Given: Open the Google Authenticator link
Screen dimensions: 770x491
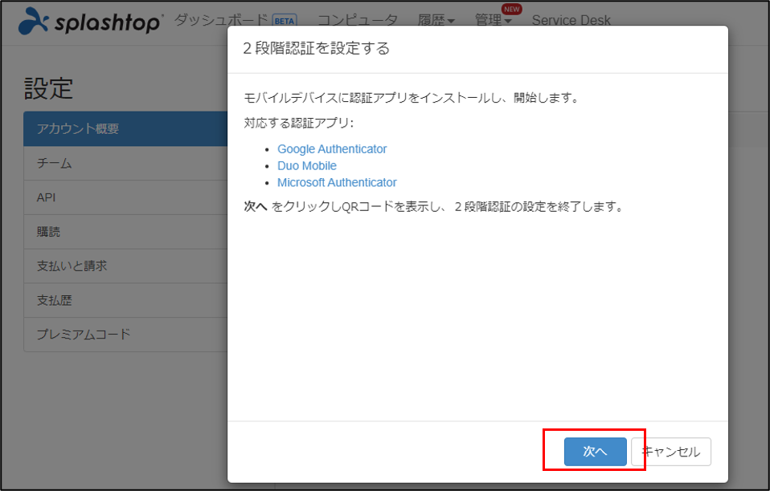Looking at the screenshot, I should pos(332,149).
